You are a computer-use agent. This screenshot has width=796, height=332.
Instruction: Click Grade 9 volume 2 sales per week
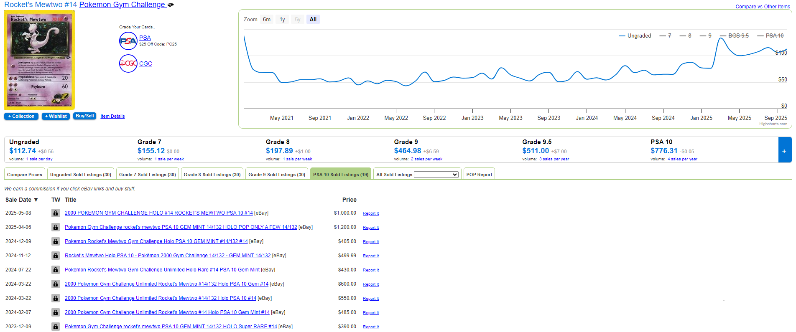pyautogui.click(x=426, y=159)
